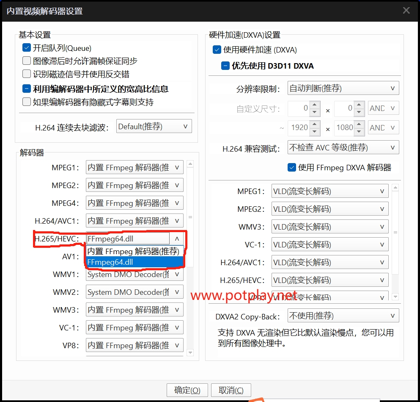
Task: Toggle the 开启队列(Queue) checkbox
Action: [27, 48]
